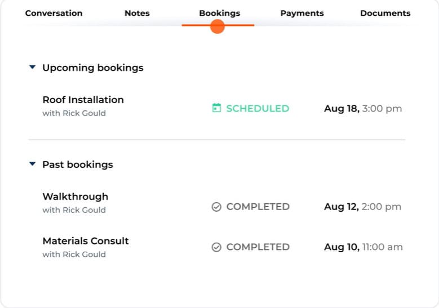Click COMPLETED status for Walkthrough
439x308 pixels.
click(x=258, y=207)
